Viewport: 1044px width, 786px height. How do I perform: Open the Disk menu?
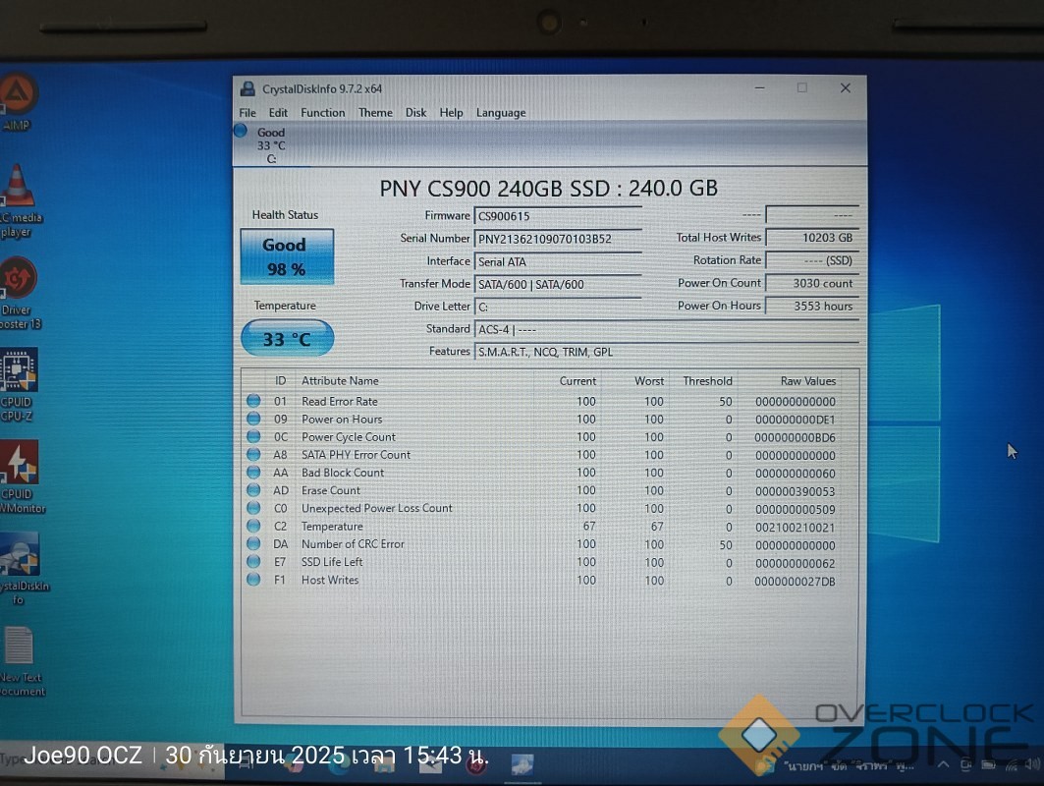tap(416, 113)
